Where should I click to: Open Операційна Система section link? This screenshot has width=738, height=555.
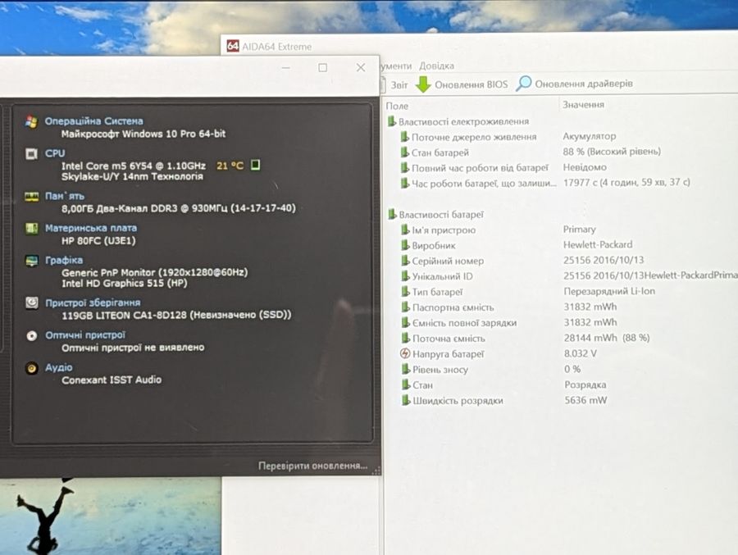[x=93, y=121]
